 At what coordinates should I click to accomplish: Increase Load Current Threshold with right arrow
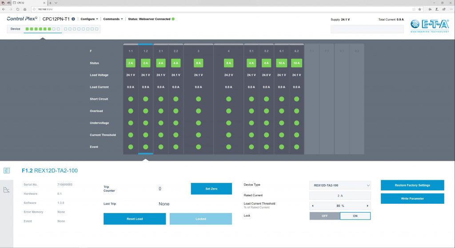[x=367, y=205]
